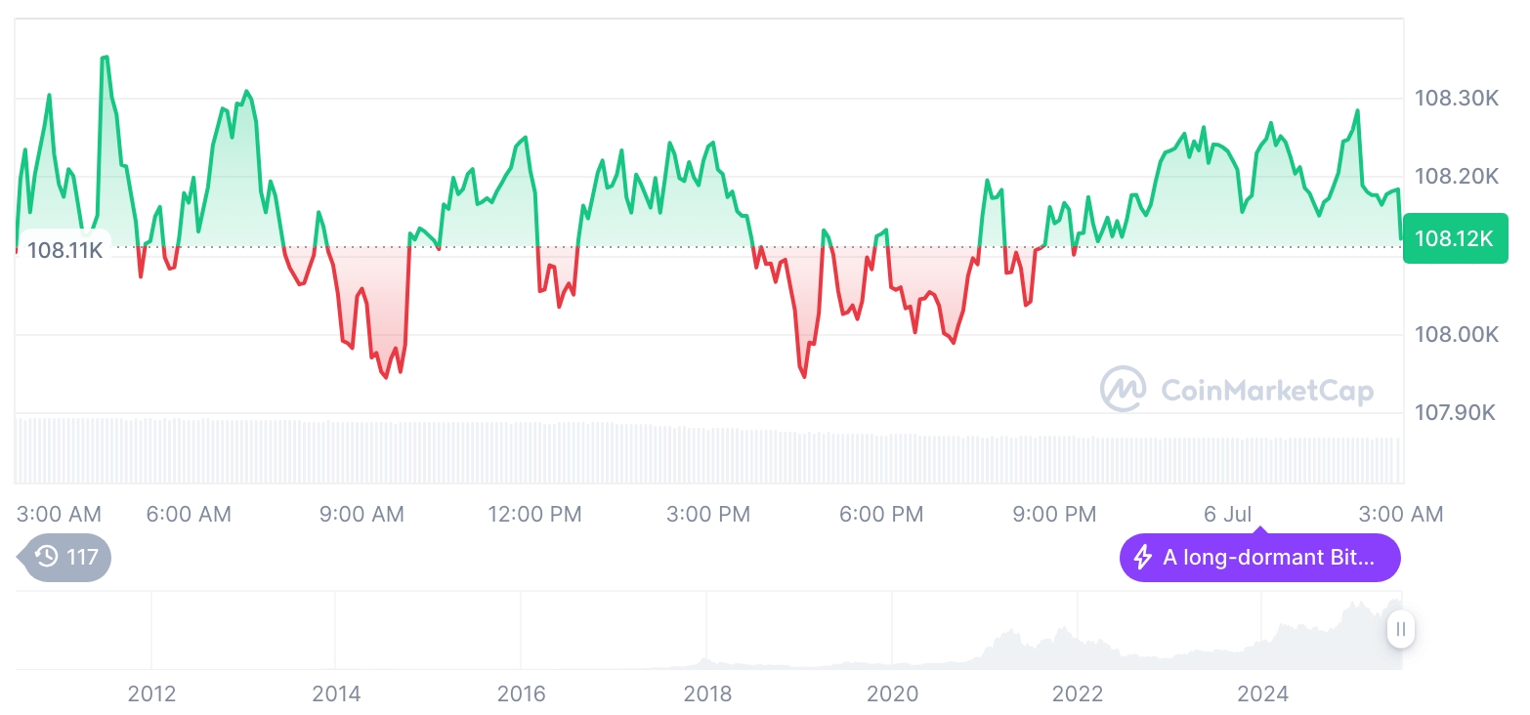Select 2016 on the overview timeline
This screenshot has width=1530, height=715.
521,694
